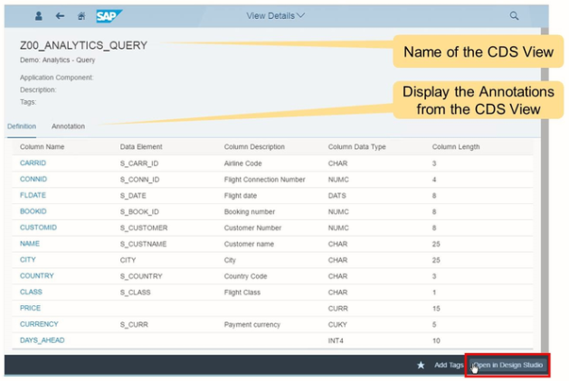Click the Add Tags button
This screenshot has width=569, height=381.
coord(449,366)
